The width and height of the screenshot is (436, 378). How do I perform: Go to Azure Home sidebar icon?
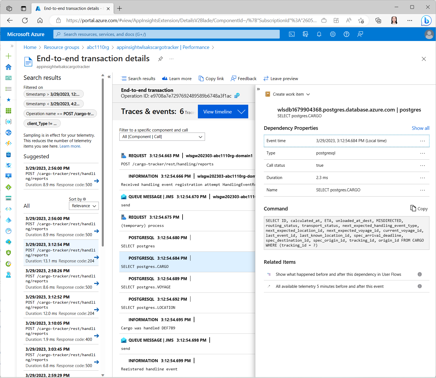pyautogui.click(x=8, y=67)
